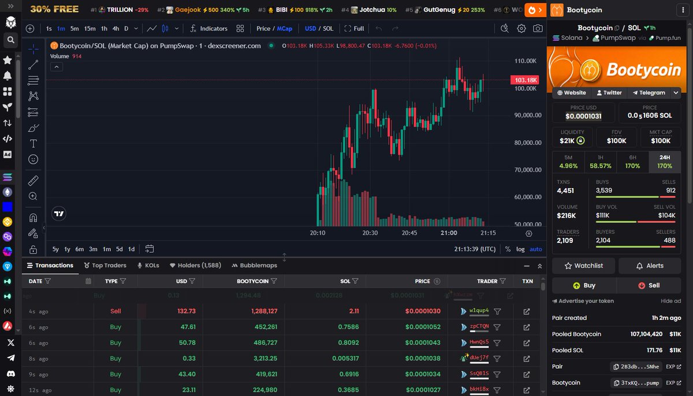Open the Alerts button in token panel
Screen dimensions: 693x396
[x=650, y=266]
